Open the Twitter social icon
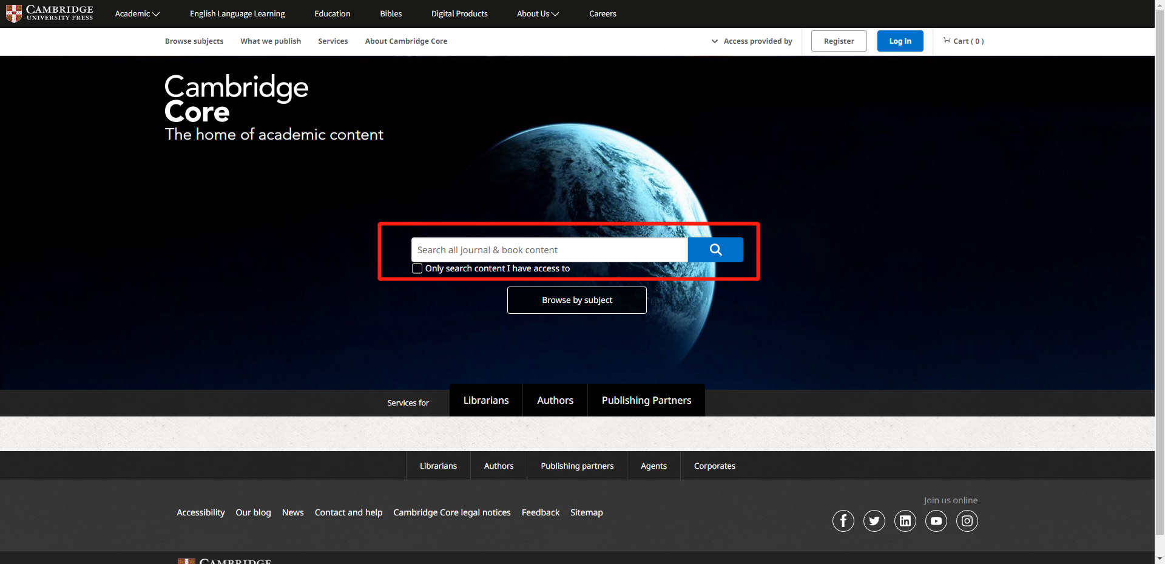 click(874, 521)
